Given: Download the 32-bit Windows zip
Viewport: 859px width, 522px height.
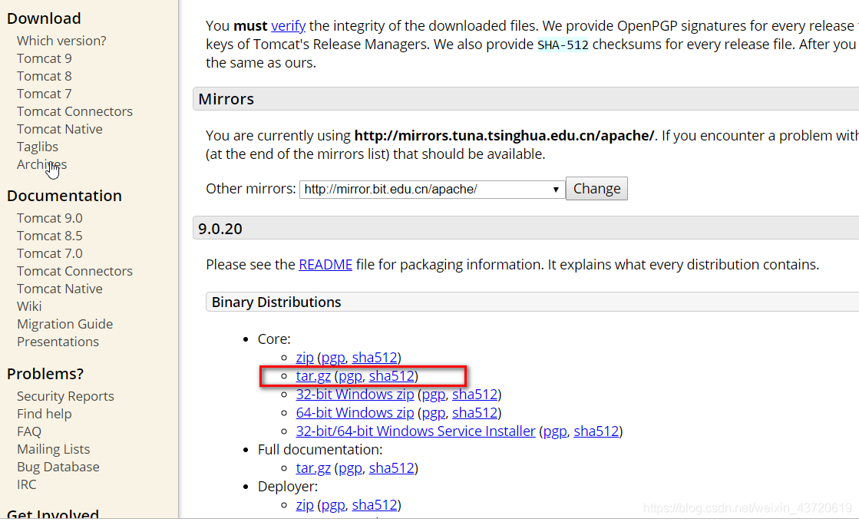Looking at the screenshot, I should tap(355, 395).
